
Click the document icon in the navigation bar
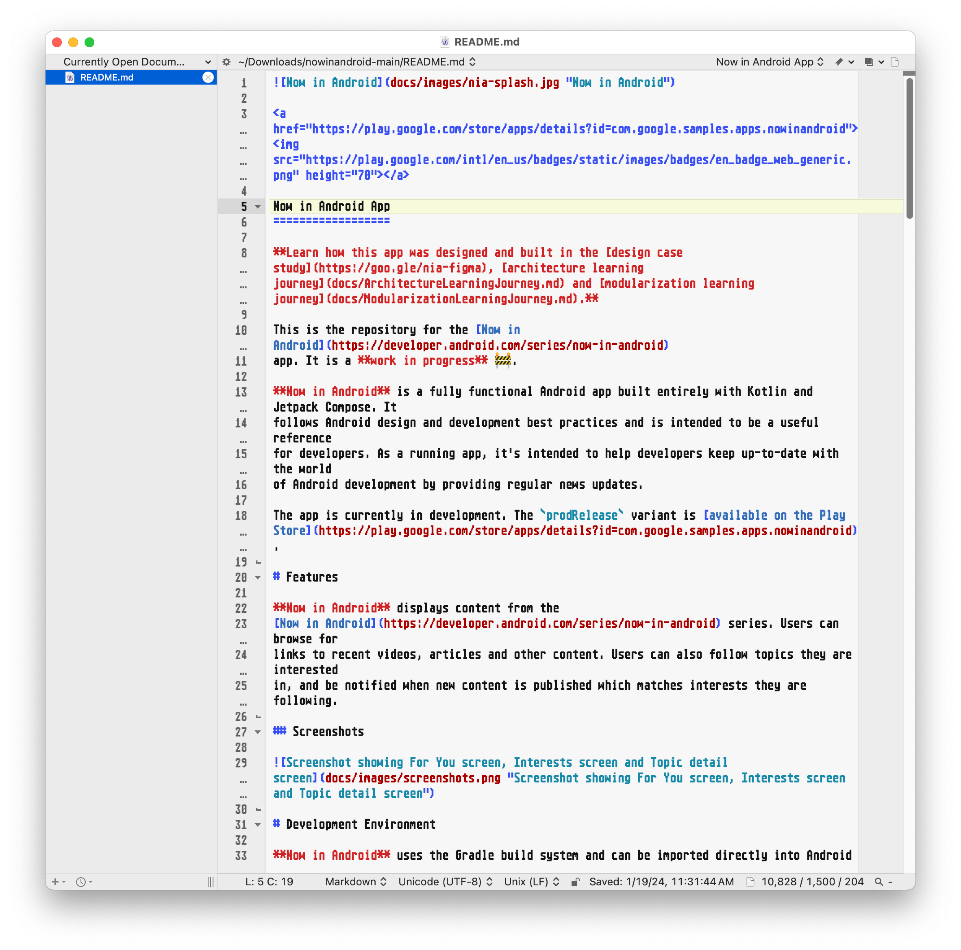894,62
